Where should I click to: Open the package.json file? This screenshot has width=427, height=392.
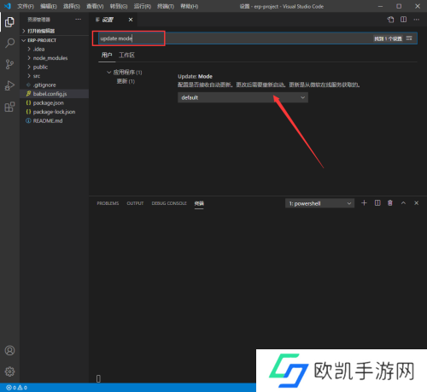pyautogui.click(x=48, y=103)
